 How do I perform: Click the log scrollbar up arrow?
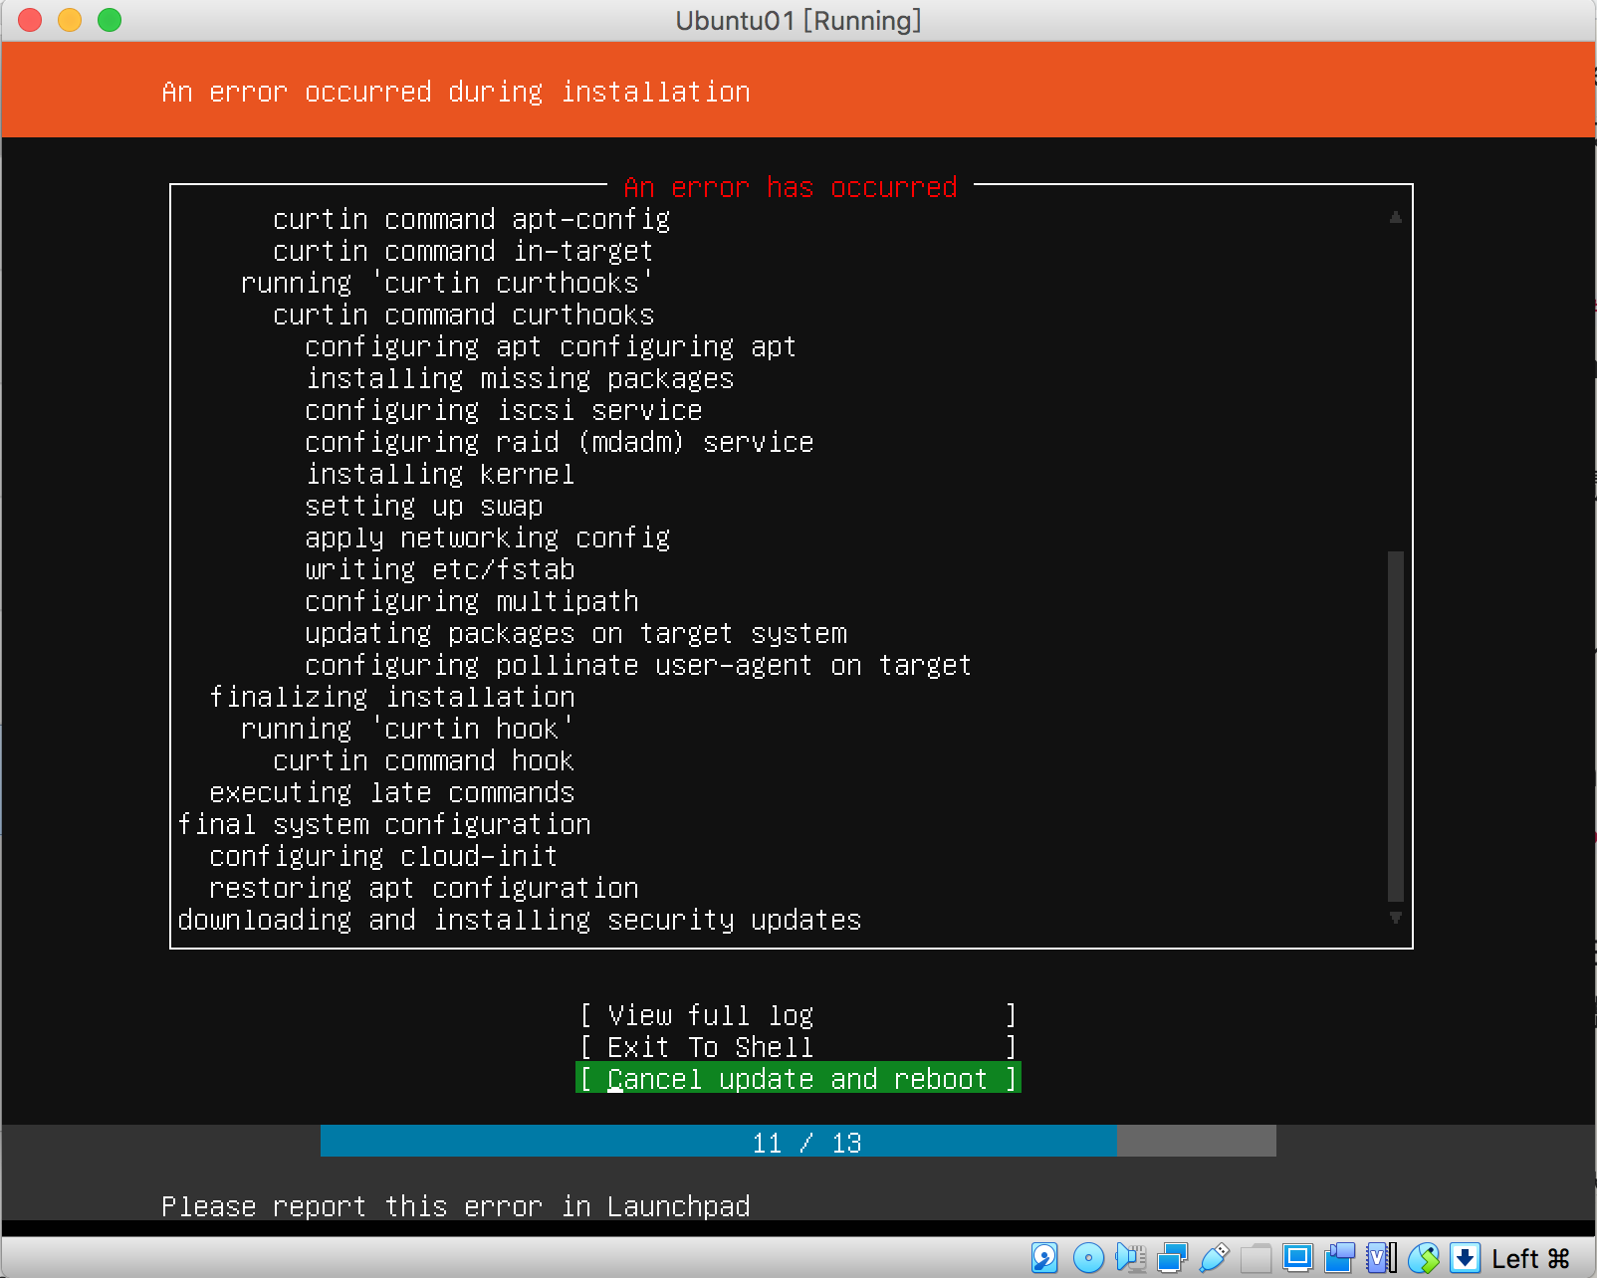click(x=1396, y=217)
